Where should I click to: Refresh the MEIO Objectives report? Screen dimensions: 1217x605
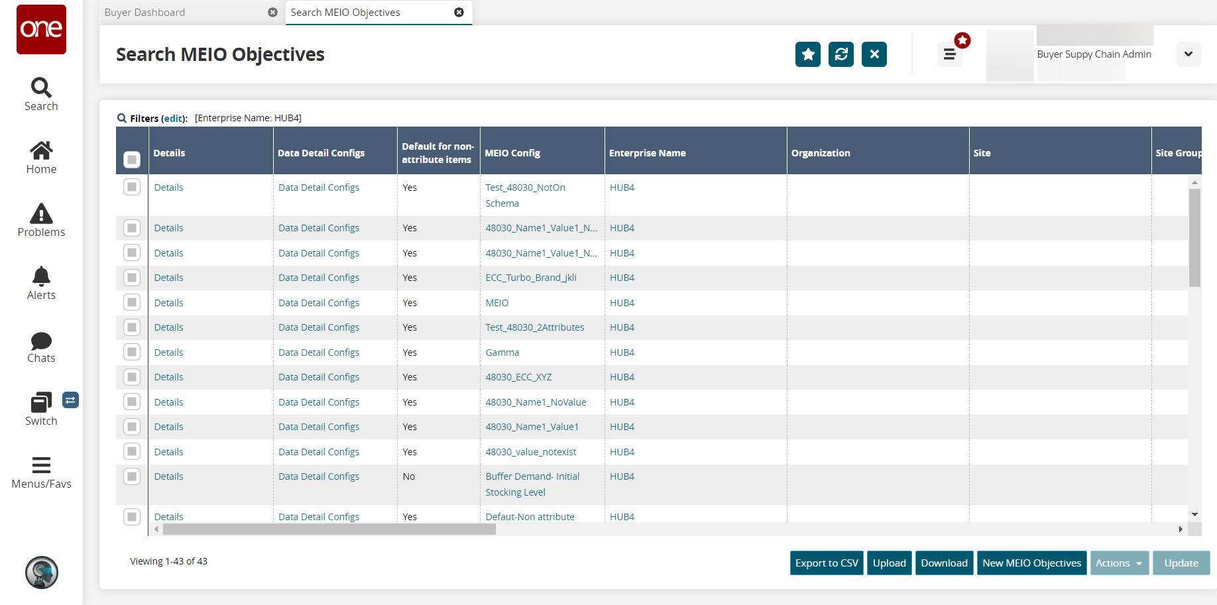pos(840,54)
